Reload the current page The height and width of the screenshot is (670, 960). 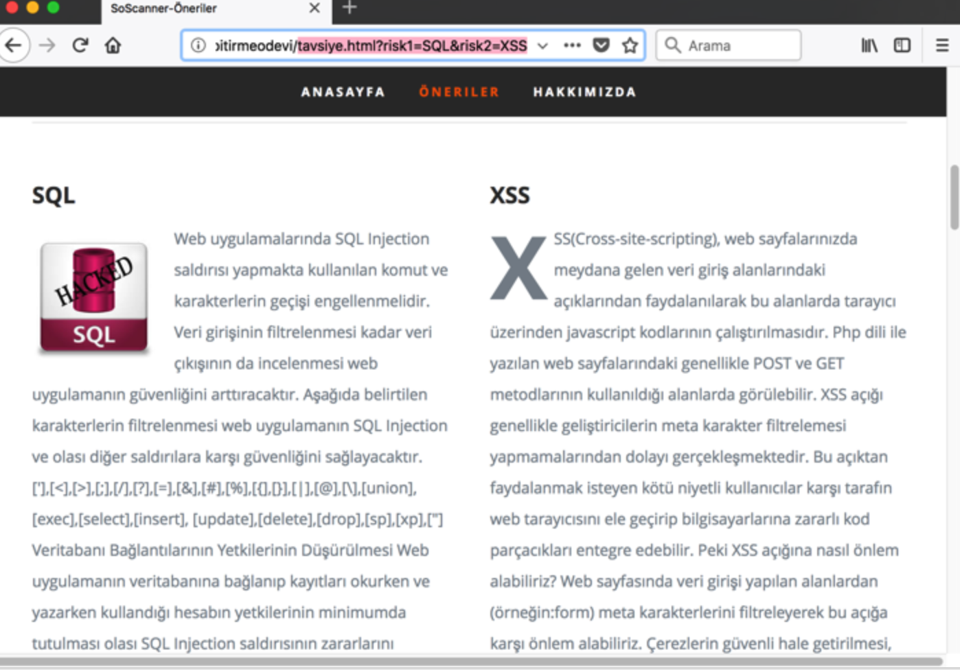point(80,45)
